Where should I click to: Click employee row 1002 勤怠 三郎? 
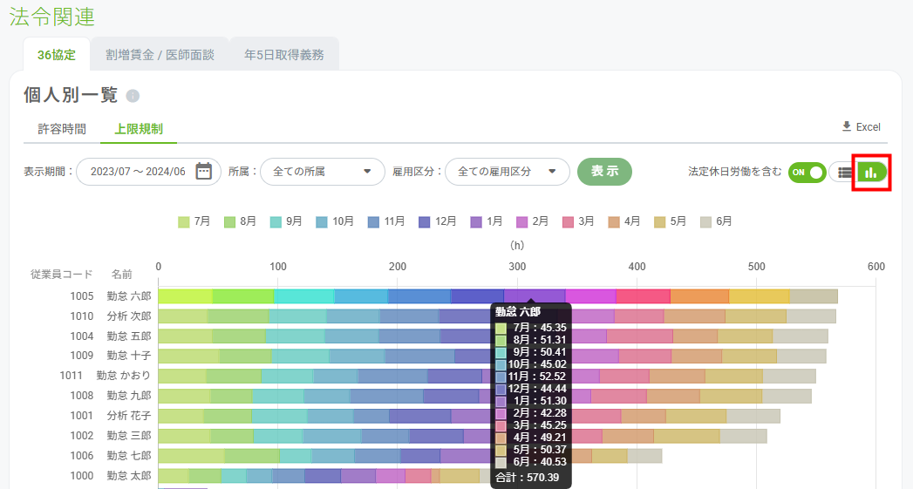(111, 436)
